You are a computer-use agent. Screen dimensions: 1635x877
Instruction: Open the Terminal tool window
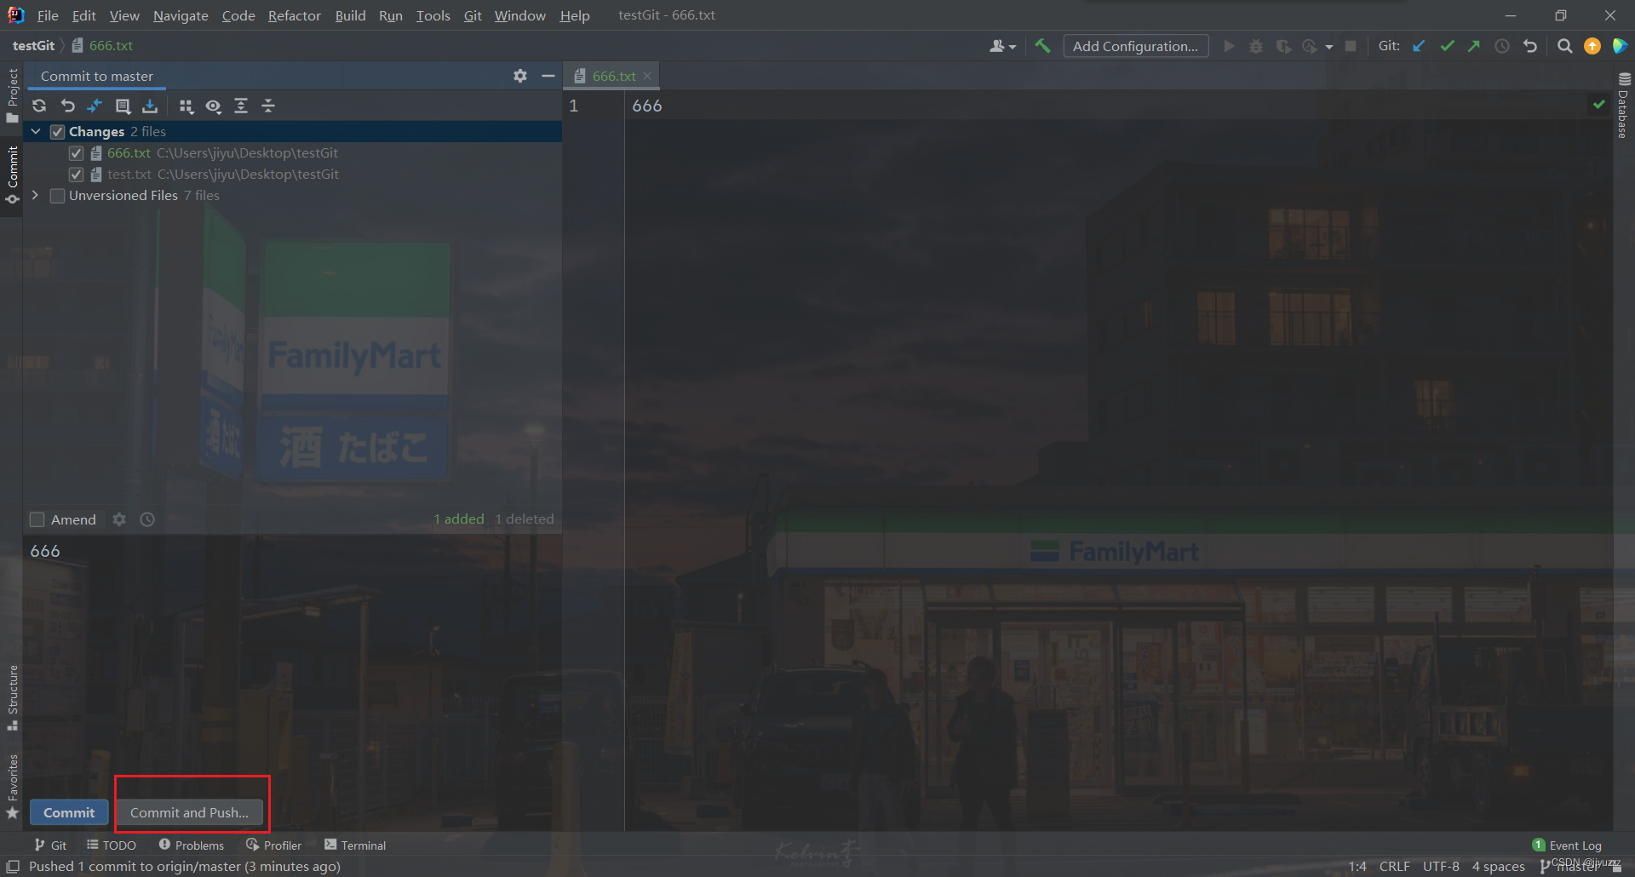coord(355,845)
